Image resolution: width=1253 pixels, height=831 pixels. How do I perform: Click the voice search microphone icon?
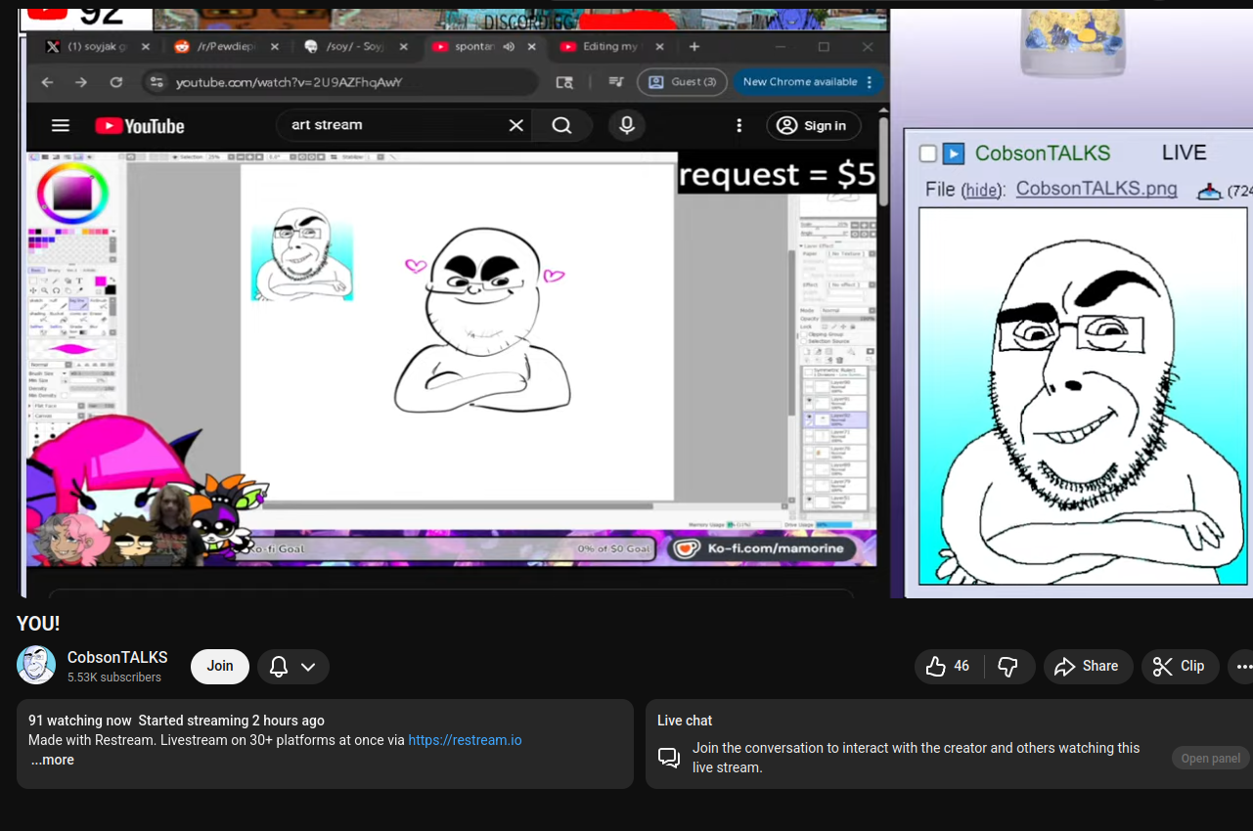tap(627, 125)
